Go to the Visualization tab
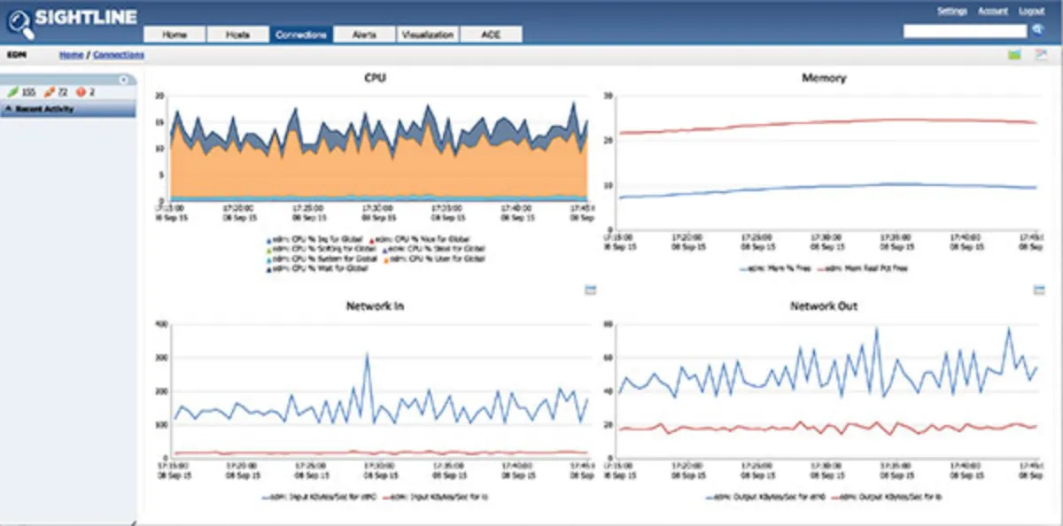 (428, 35)
